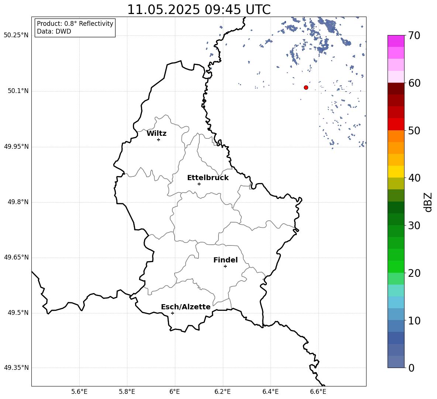Click the red radar site marker dot
The image size is (437, 399).
pyautogui.click(x=306, y=87)
